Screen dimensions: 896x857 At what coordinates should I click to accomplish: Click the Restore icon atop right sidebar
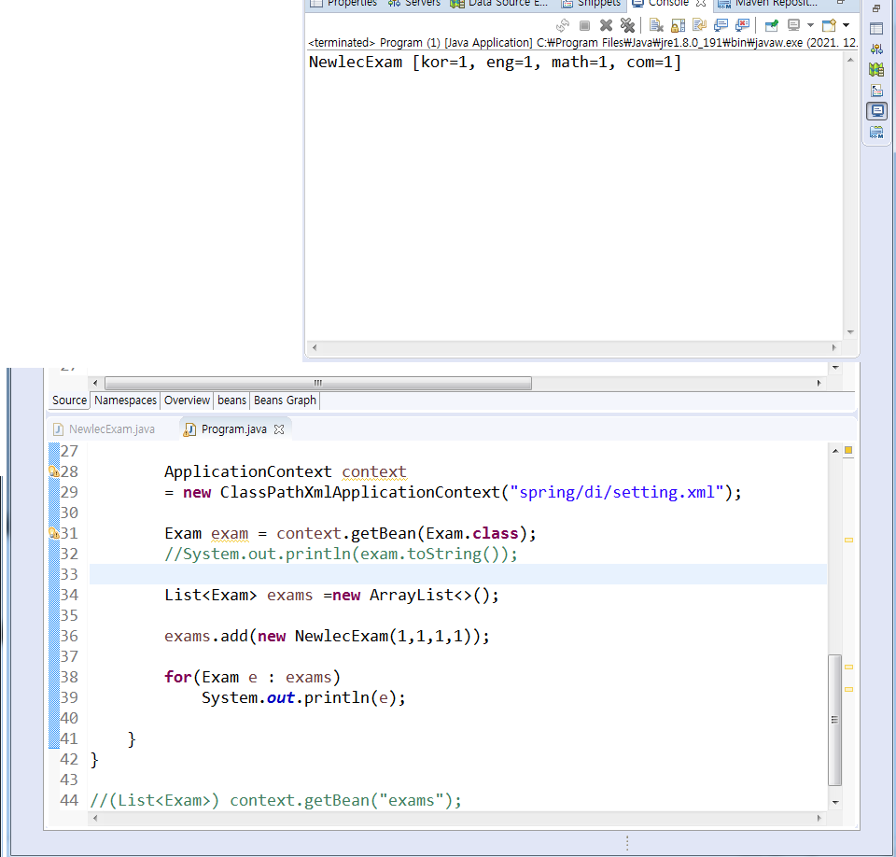click(876, 8)
